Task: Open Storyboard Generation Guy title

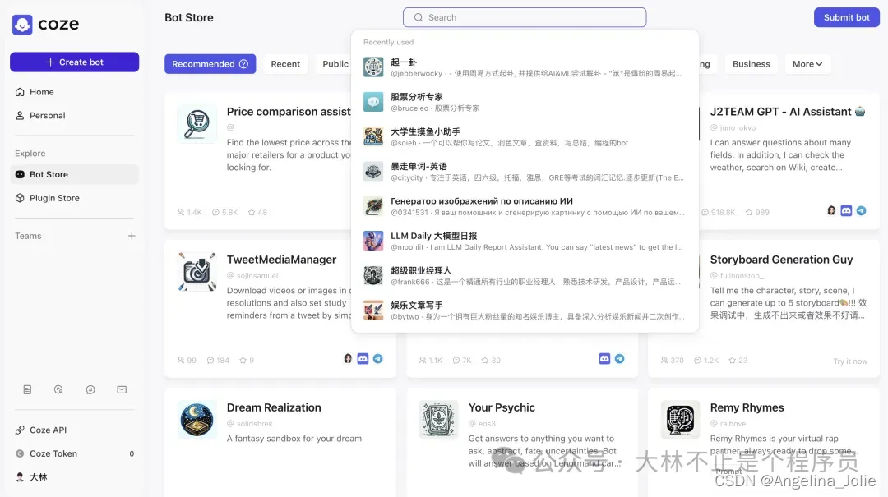Action: point(781,260)
